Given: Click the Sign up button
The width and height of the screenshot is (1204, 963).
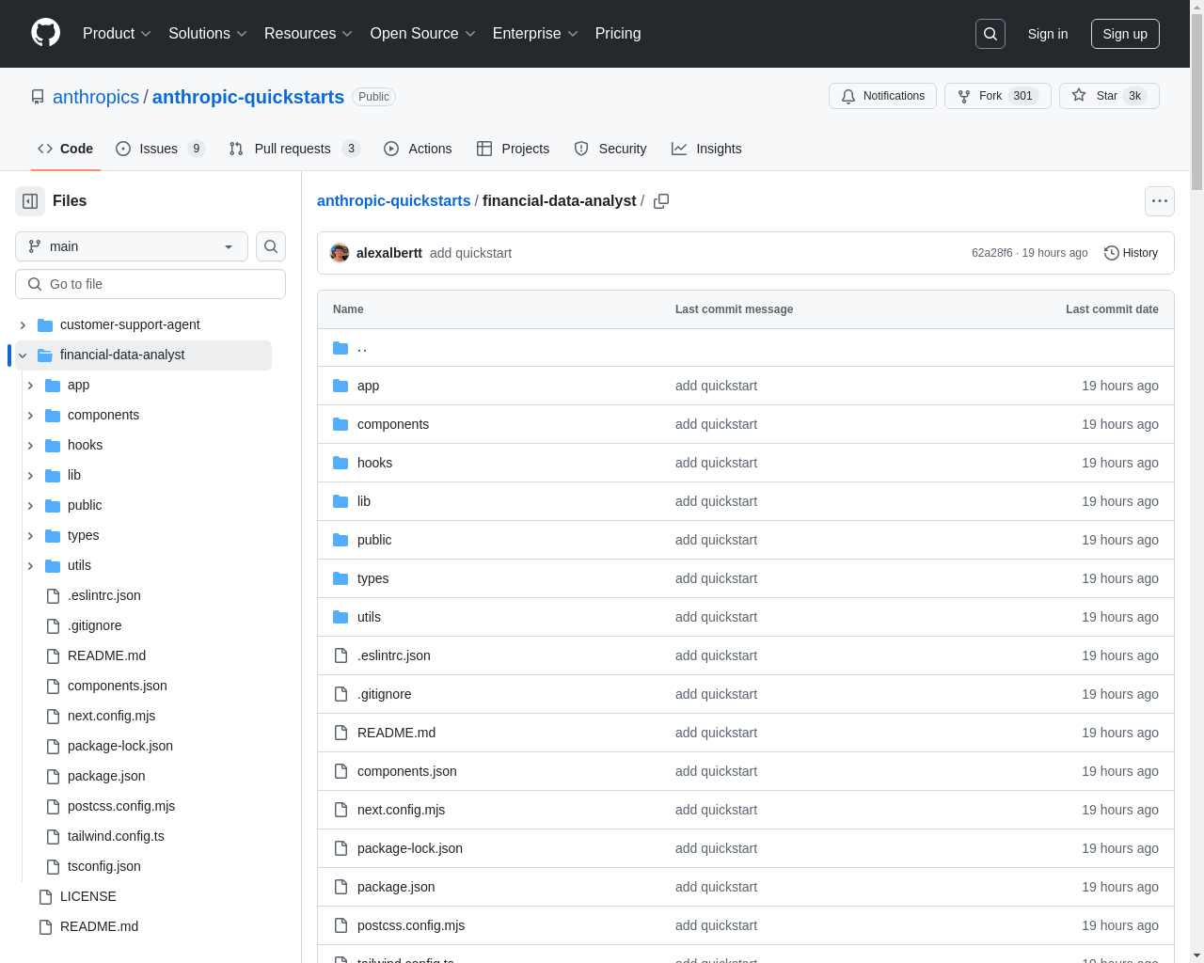Looking at the screenshot, I should [x=1125, y=34].
